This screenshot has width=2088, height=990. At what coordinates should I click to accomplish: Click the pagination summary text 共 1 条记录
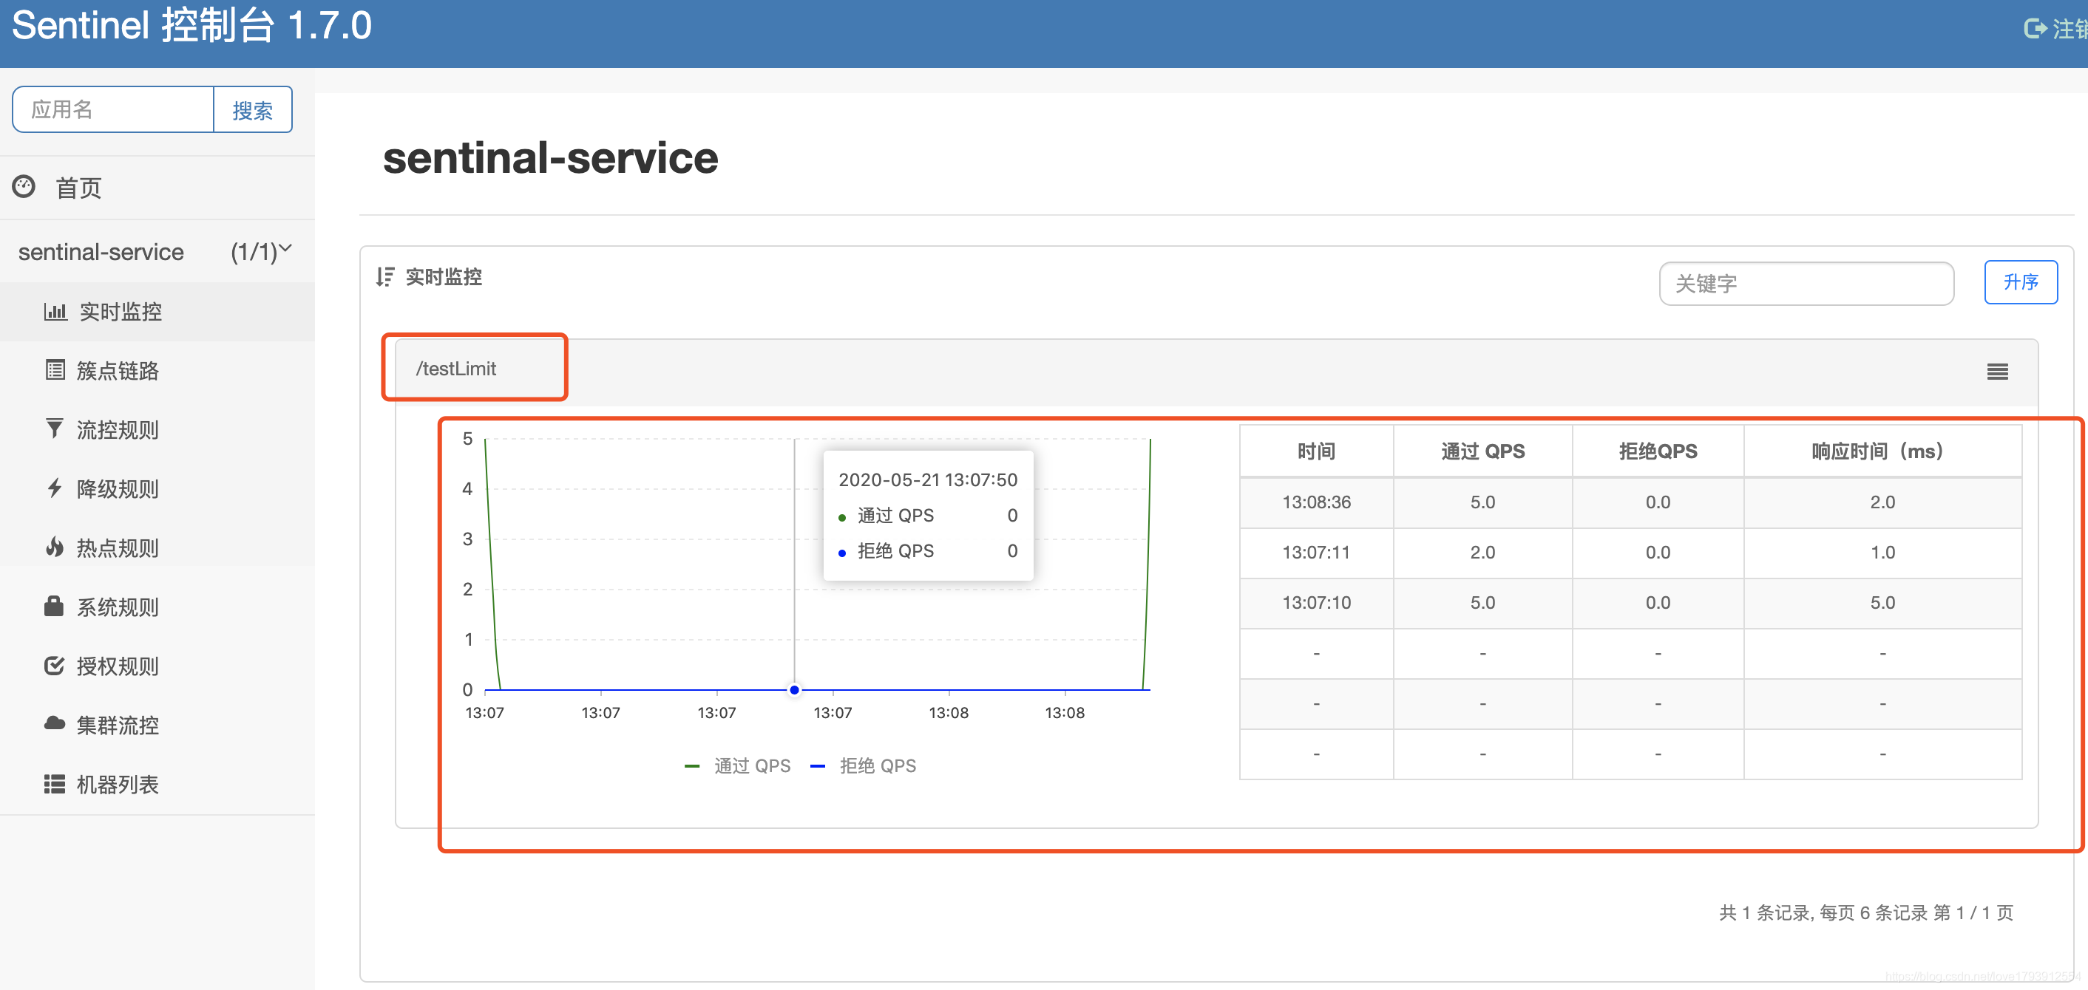1765,912
